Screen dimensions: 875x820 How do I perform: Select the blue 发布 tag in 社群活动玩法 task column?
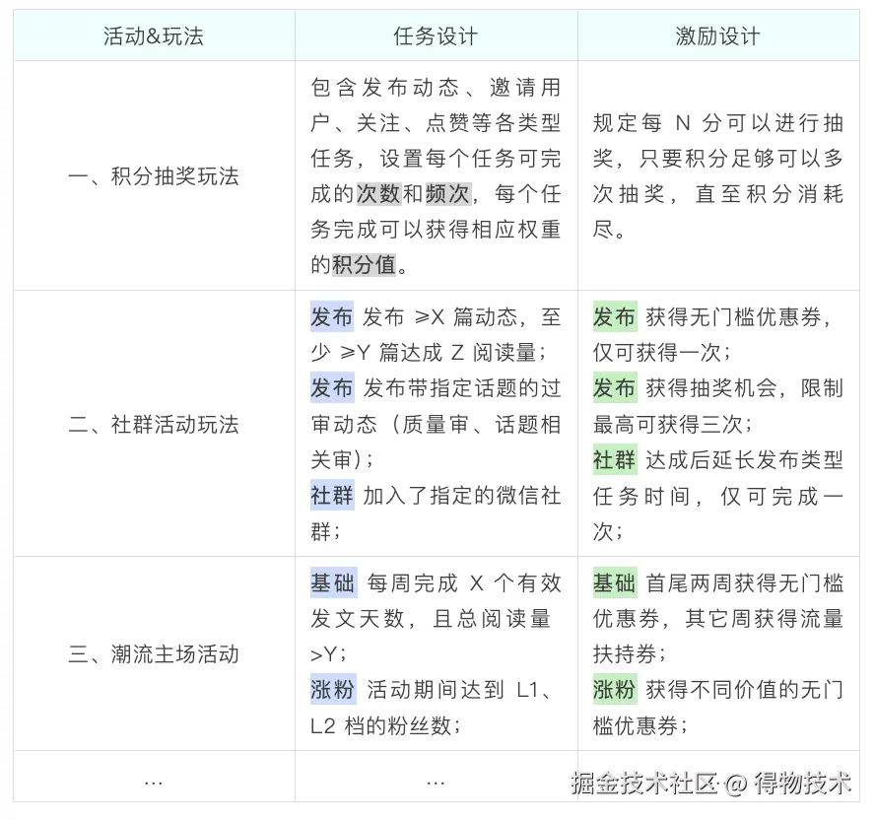[332, 317]
